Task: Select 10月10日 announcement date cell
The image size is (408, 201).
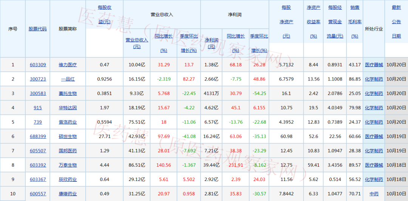Action: (396, 194)
